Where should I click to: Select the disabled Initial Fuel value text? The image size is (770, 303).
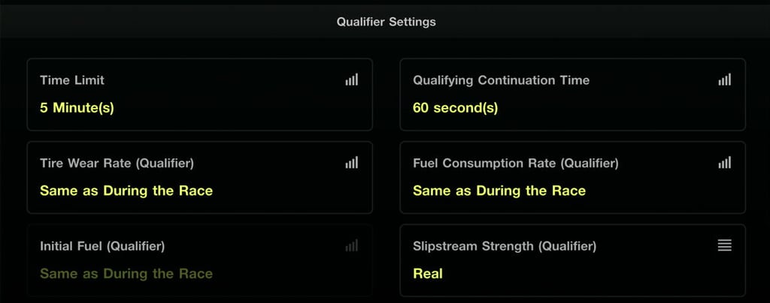(x=126, y=274)
